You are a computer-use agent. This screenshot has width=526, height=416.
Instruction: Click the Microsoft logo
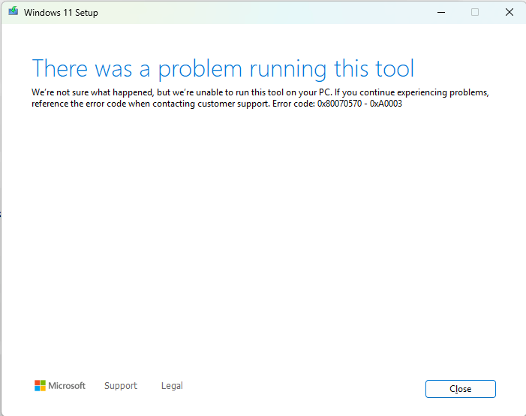coord(60,386)
